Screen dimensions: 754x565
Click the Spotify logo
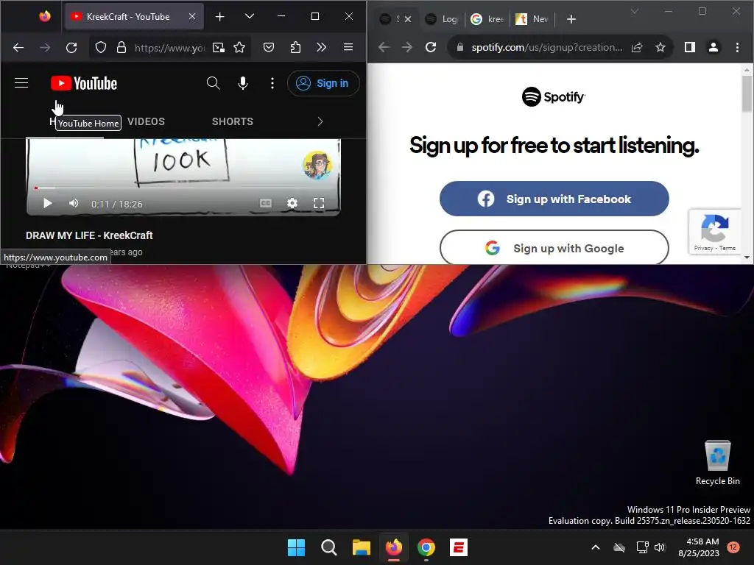pos(554,96)
